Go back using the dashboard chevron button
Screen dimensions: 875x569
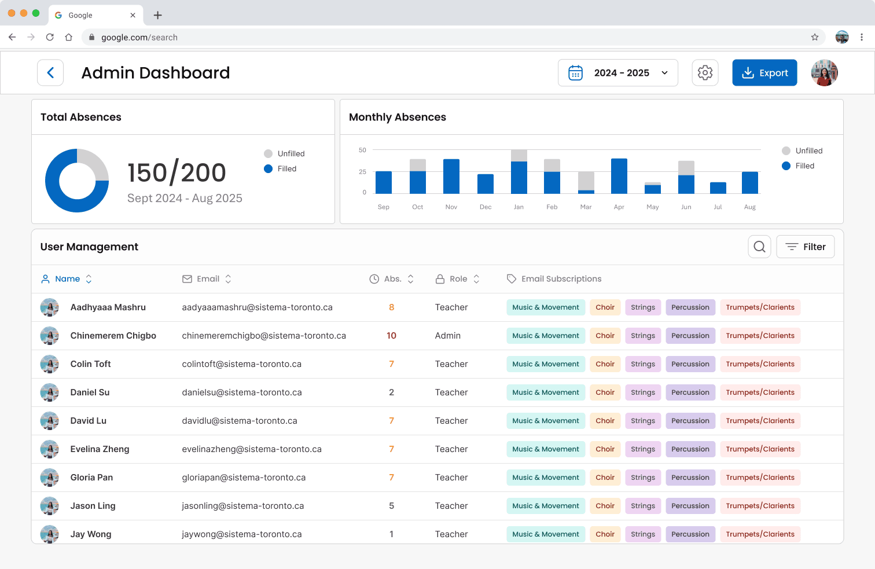50,73
